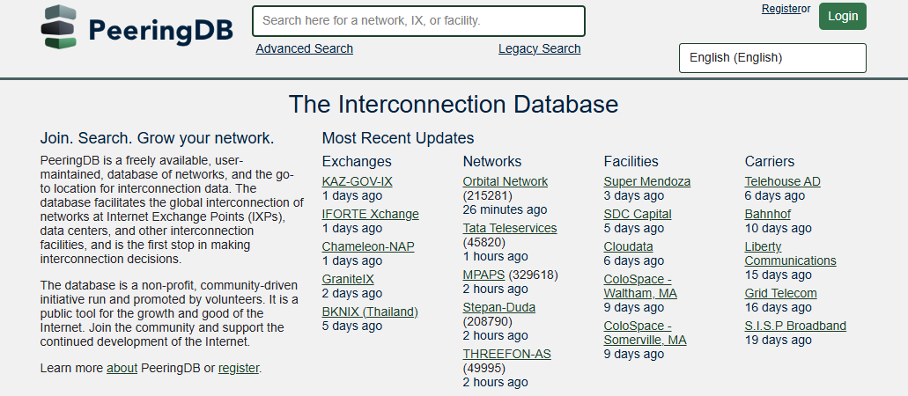Open the Super Mendoza facility
Viewport: 908px width, 396px height.
tap(646, 182)
